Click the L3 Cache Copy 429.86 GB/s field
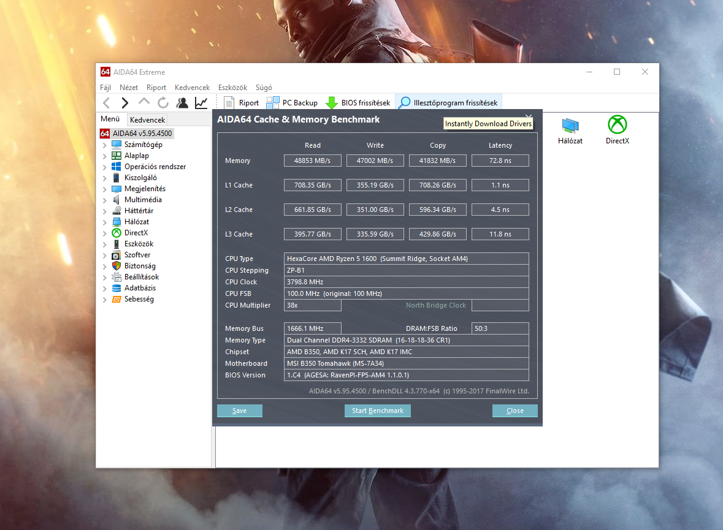Image resolution: width=723 pixels, height=530 pixels. coord(438,234)
